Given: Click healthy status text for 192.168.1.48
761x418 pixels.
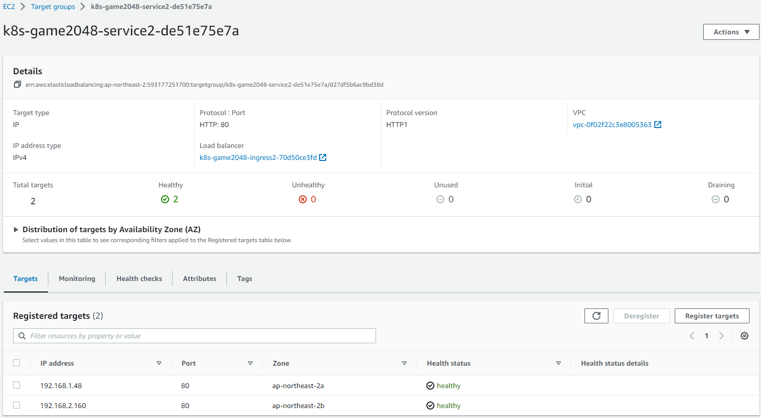Looking at the screenshot, I should point(449,386).
